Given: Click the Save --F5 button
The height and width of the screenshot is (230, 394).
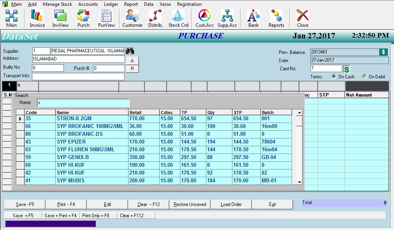Looking at the screenshot, I should click(25, 204).
